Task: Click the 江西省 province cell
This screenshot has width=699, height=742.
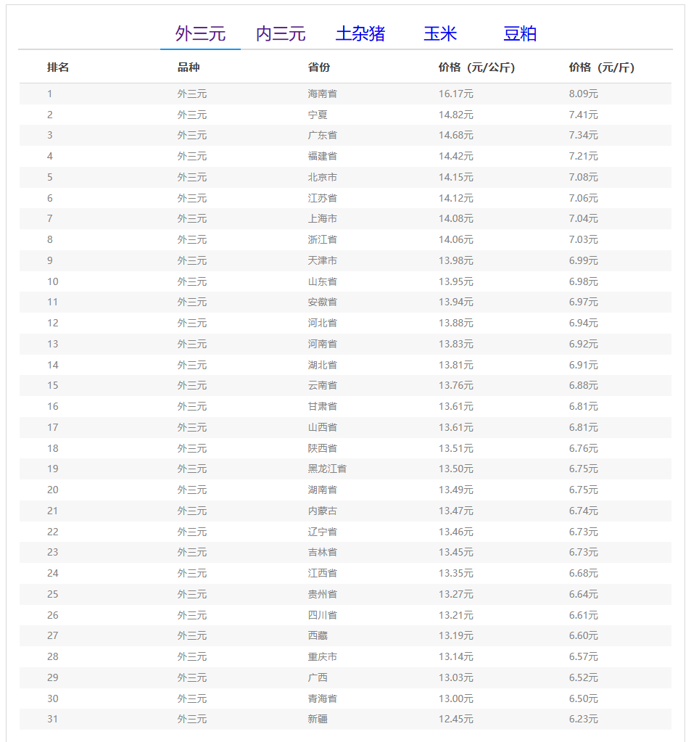Action: pyautogui.click(x=323, y=573)
